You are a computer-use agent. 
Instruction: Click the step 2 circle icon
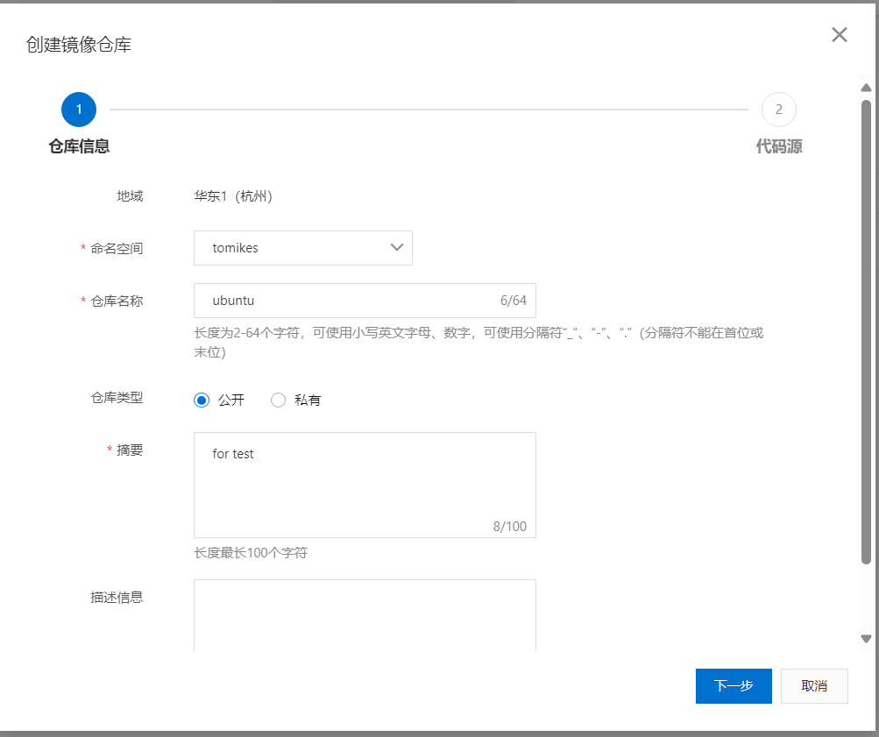point(778,110)
